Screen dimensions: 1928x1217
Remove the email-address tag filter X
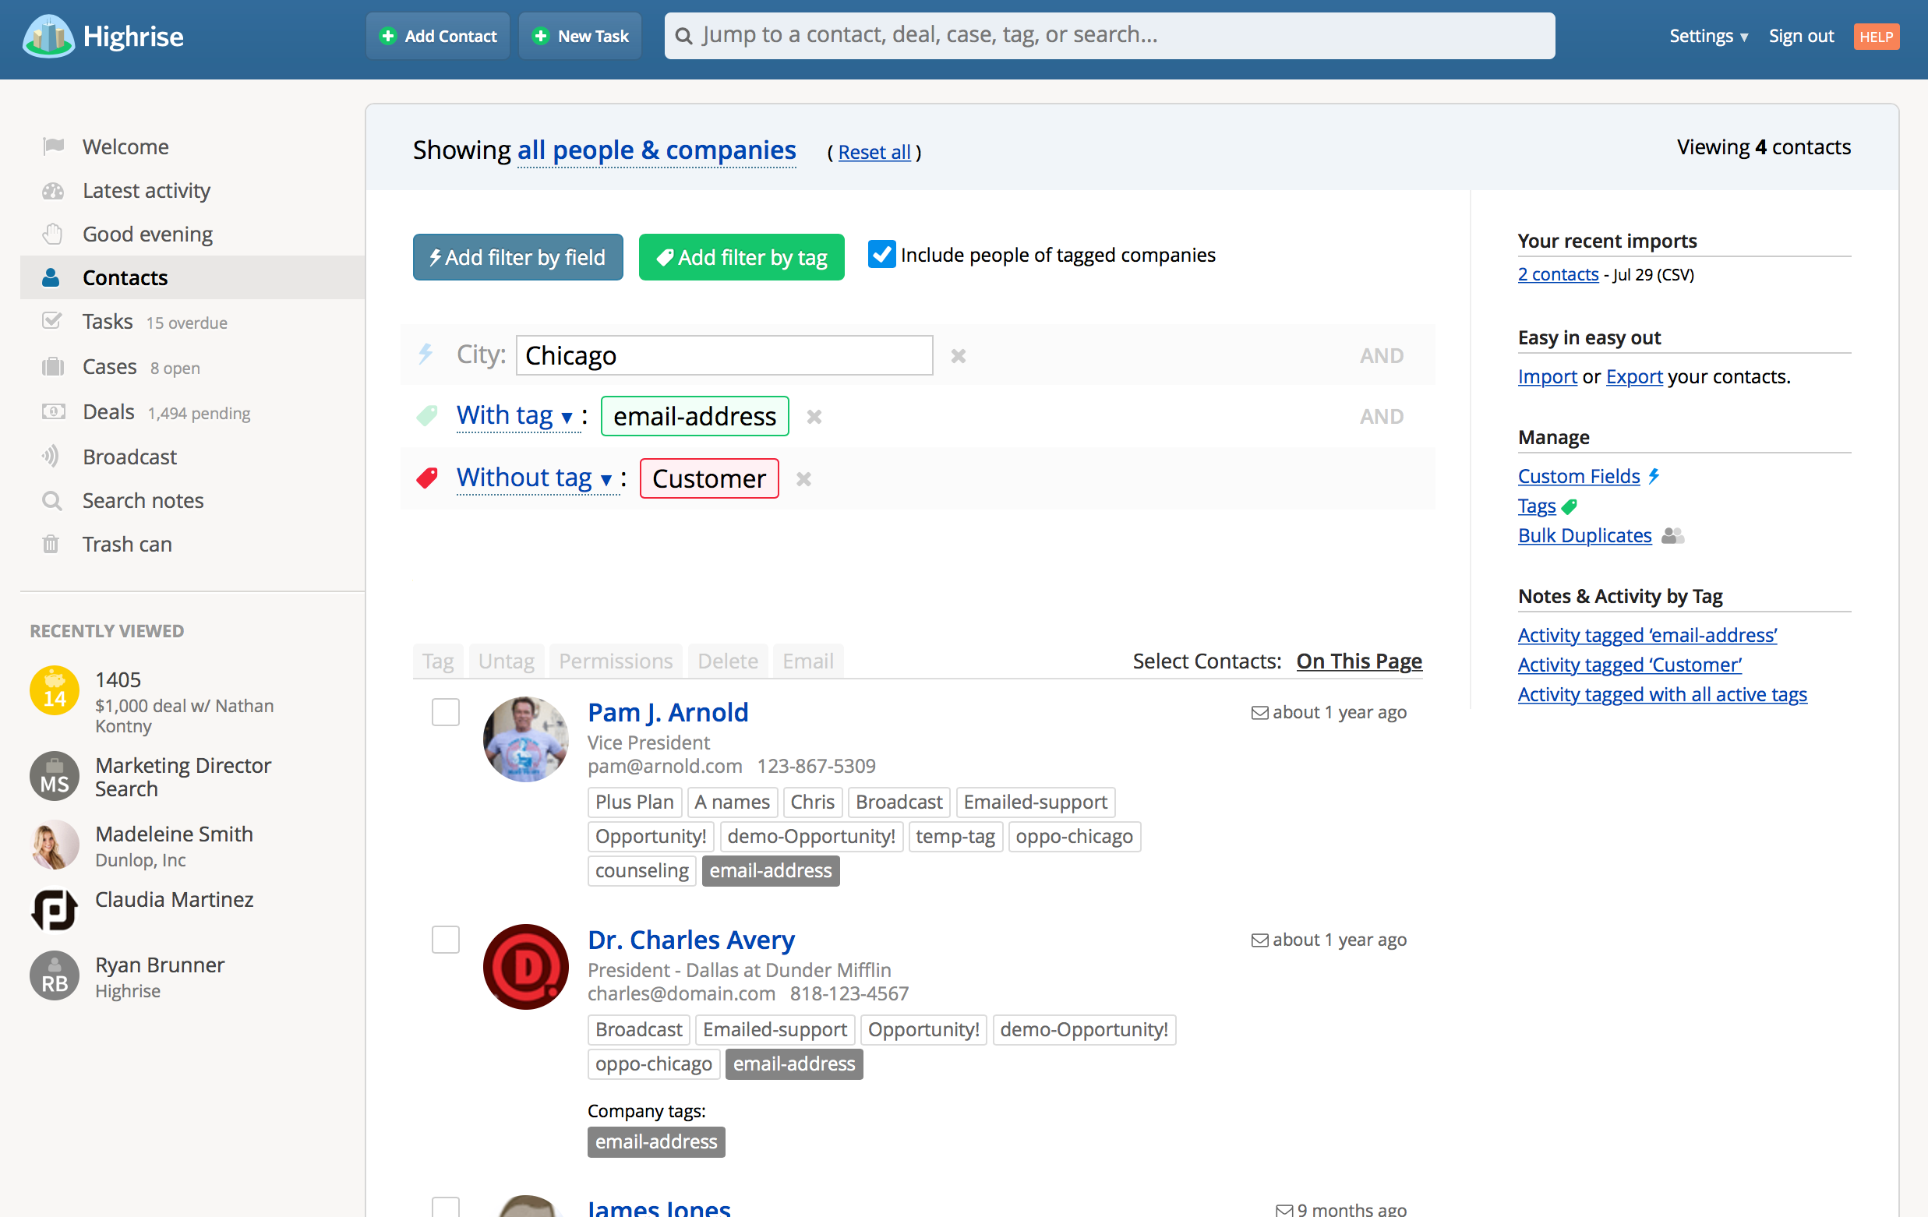[x=814, y=417]
